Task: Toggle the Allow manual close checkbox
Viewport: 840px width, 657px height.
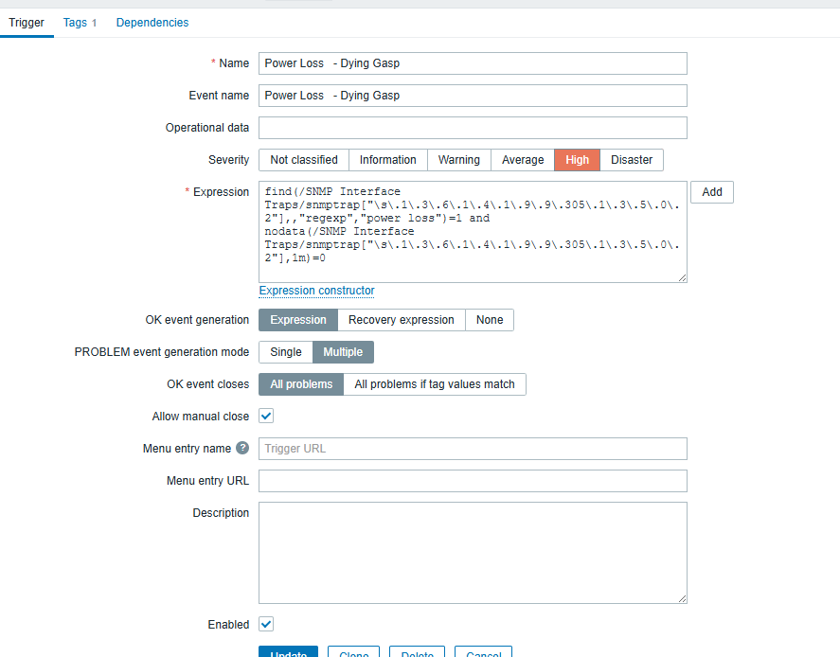Action: [266, 416]
